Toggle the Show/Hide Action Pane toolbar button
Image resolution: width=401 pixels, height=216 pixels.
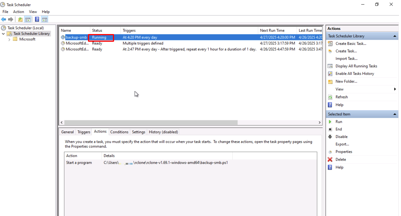45,19
